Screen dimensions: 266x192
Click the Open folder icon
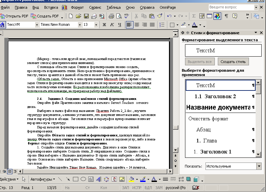pos(78,16)
